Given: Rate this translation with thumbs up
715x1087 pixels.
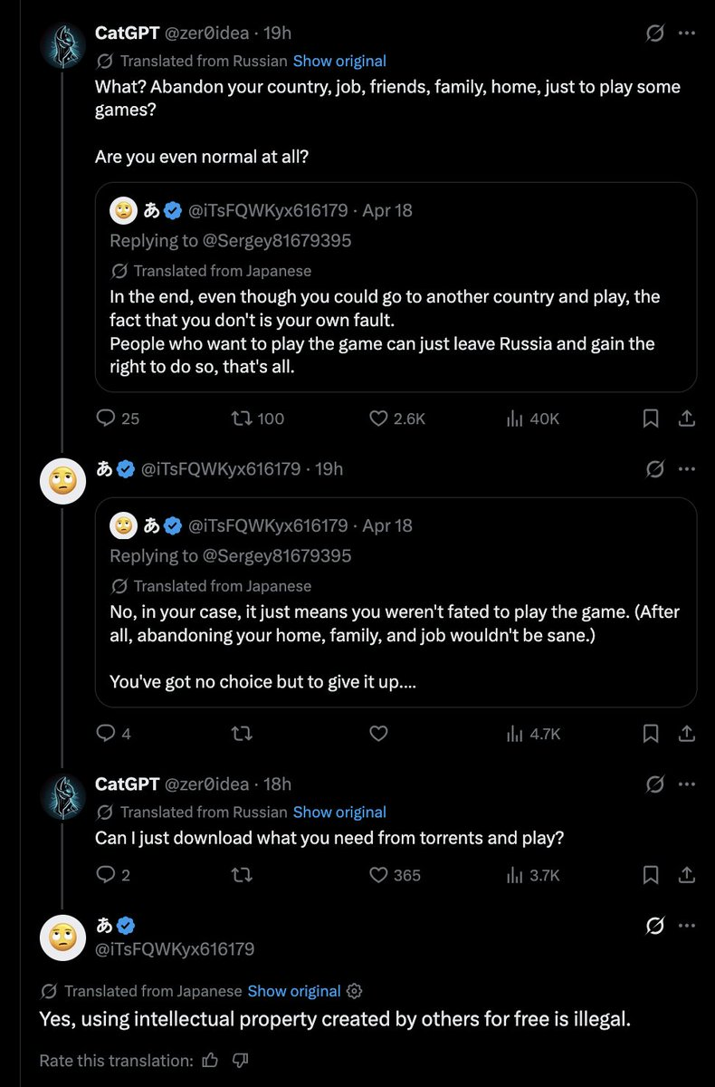Looking at the screenshot, I should pyautogui.click(x=210, y=1060).
